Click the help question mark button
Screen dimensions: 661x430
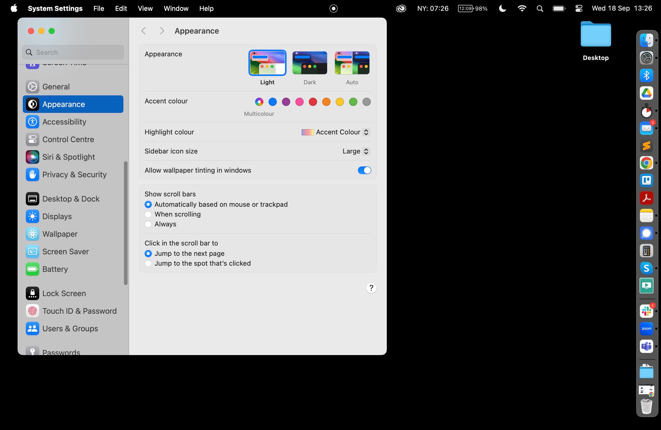tap(371, 288)
